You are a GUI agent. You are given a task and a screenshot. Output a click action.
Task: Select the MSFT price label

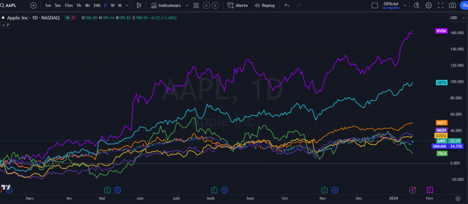pyautogui.click(x=441, y=122)
